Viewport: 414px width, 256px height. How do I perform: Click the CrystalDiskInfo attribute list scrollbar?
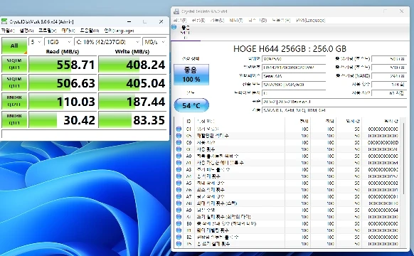coord(404,159)
